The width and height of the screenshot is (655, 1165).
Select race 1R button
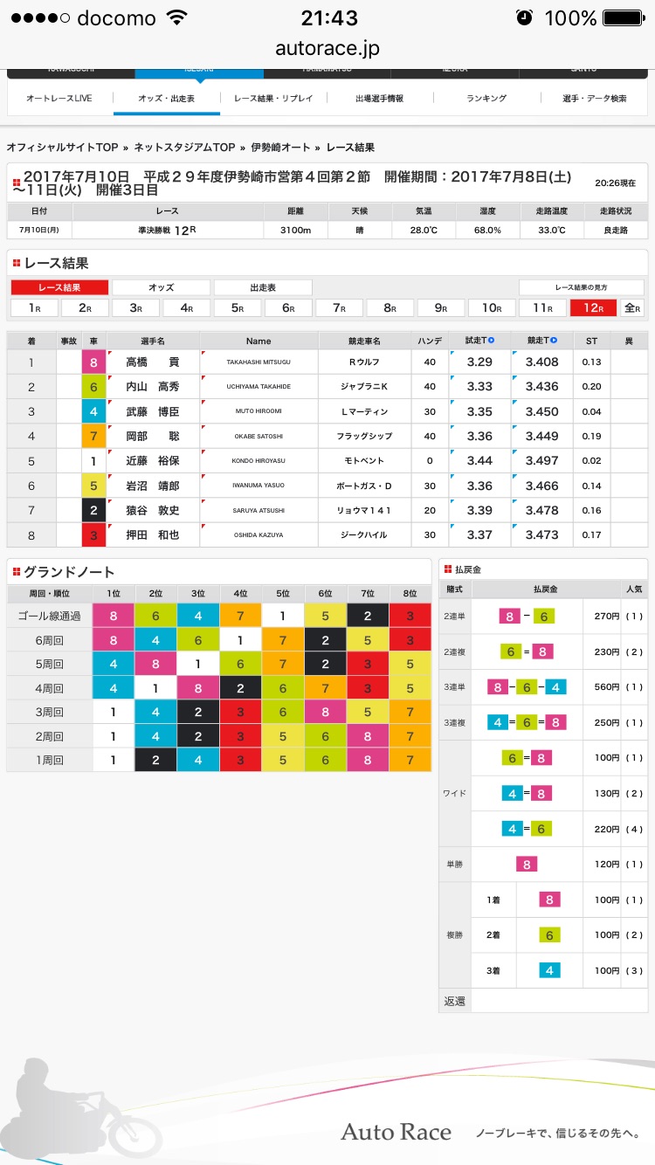click(x=34, y=307)
